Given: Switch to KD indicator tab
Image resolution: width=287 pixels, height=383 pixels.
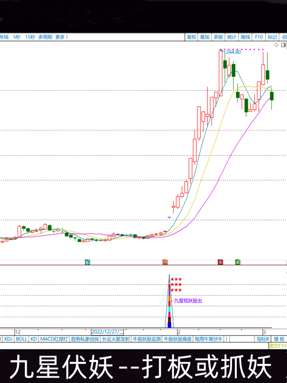Looking at the screenshot, I should (x=33, y=339).
